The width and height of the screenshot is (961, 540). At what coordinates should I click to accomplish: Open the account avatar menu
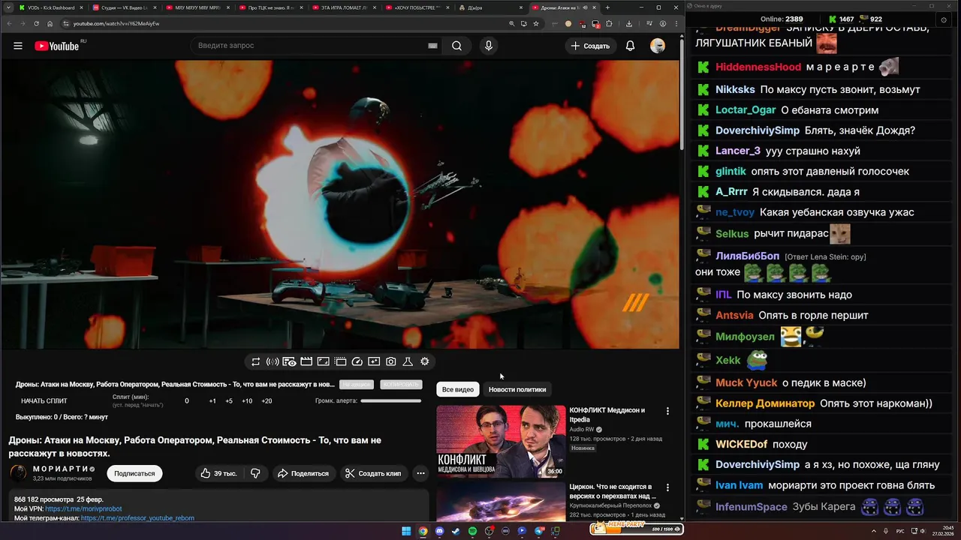(658, 46)
